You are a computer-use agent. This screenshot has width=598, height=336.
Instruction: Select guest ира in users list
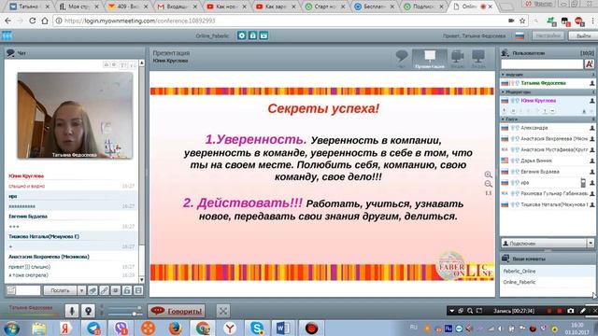(x=548, y=183)
